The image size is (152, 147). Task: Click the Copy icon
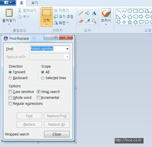[20, 17]
